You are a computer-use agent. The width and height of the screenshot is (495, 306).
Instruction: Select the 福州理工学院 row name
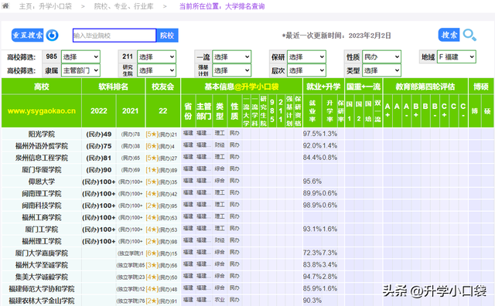[x=41, y=241]
